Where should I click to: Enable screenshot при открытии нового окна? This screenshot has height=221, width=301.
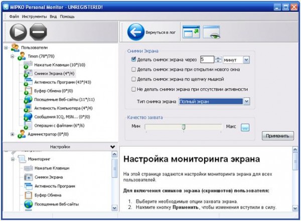coord(133,69)
